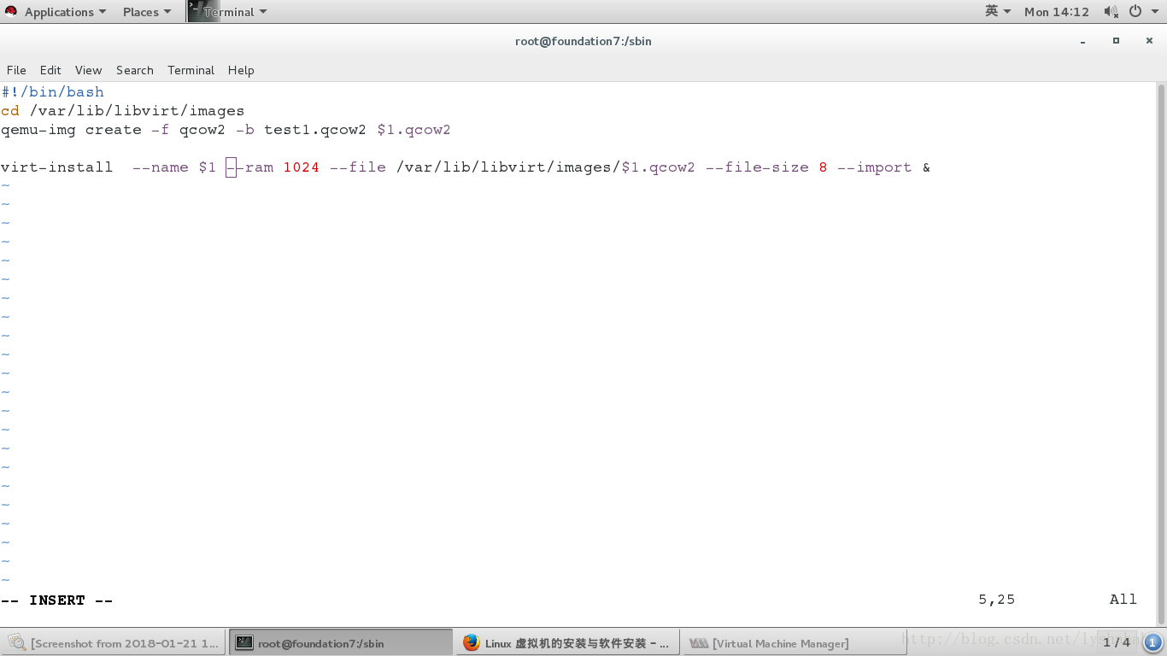Open the Help menu
The height and width of the screenshot is (656, 1167).
pos(241,70)
